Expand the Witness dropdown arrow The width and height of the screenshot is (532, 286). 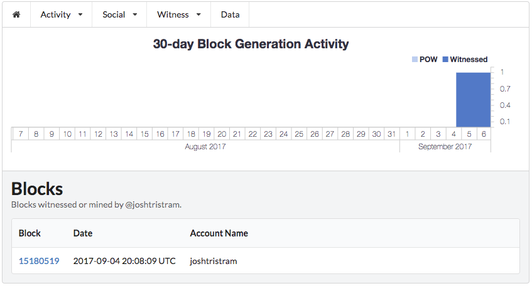pyautogui.click(x=199, y=14)
